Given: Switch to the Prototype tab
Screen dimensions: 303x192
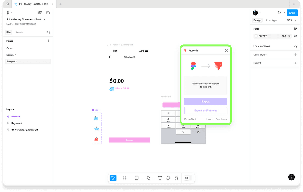Looking at the screenshot, I should (272, 20).
